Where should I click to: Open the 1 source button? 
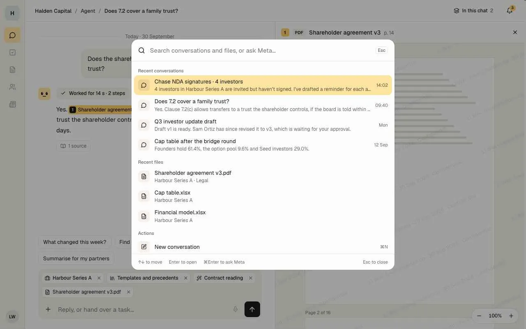74,146
